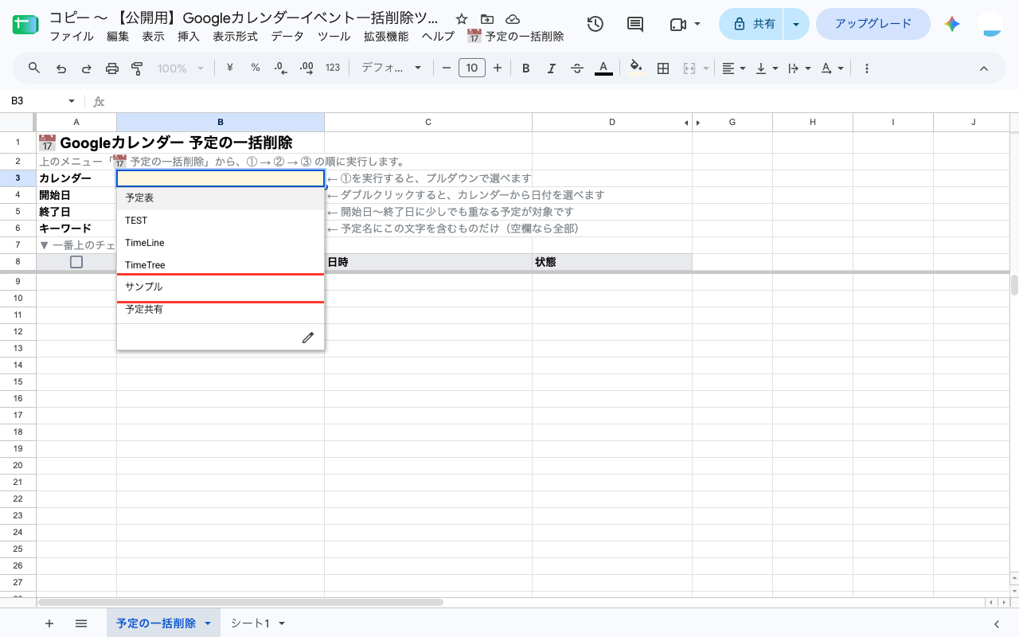
Task: Click the 共有 share button
Action: (x=752, y=24)
